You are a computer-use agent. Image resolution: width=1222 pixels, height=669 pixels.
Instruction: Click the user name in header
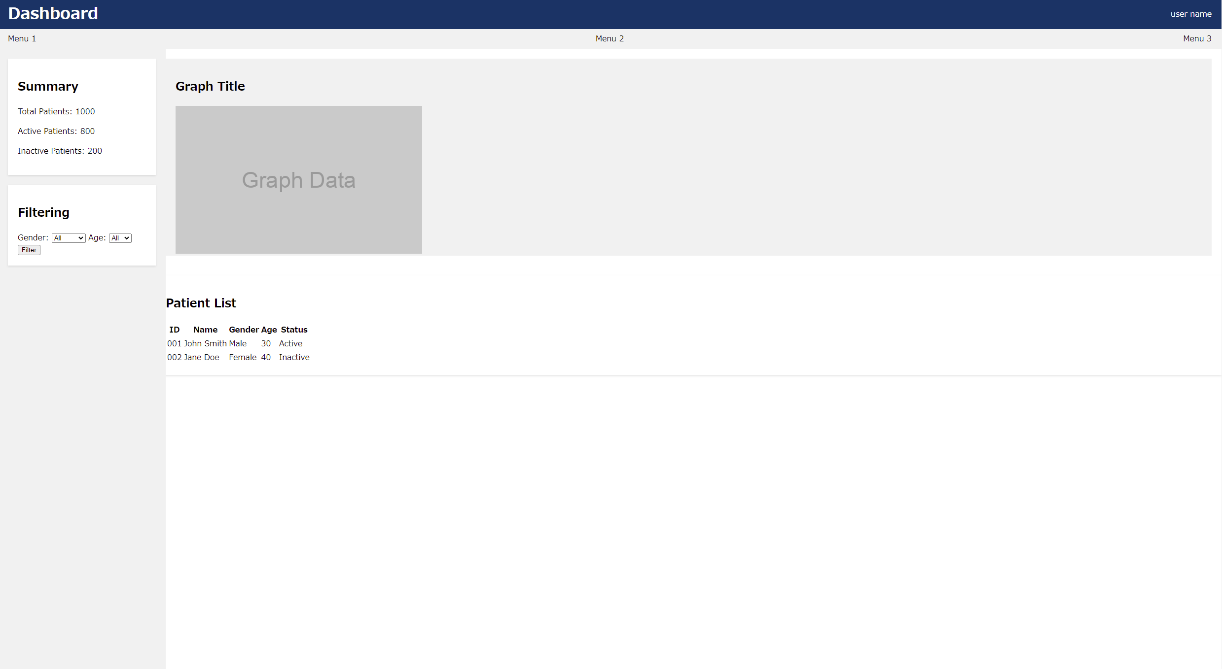pyautogui.click(x=1190, y=14)
